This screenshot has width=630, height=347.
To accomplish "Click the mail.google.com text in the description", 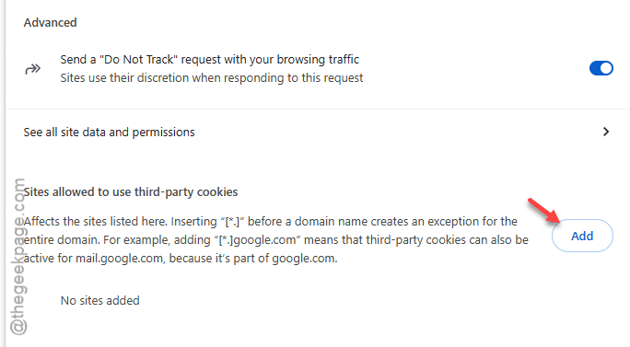I will [x=120, y=259].
